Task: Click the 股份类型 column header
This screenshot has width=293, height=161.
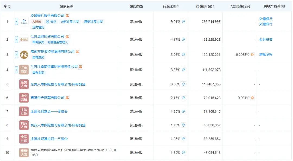Action: coord(136,6)
